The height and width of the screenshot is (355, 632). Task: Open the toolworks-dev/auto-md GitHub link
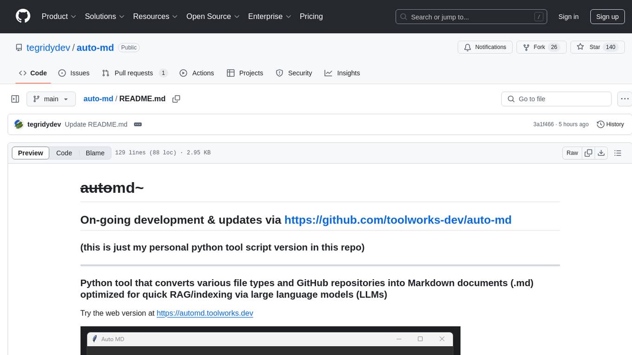click(398, 220)
